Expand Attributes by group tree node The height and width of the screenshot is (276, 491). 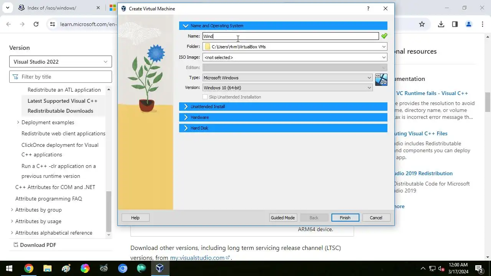pos(12,210)
